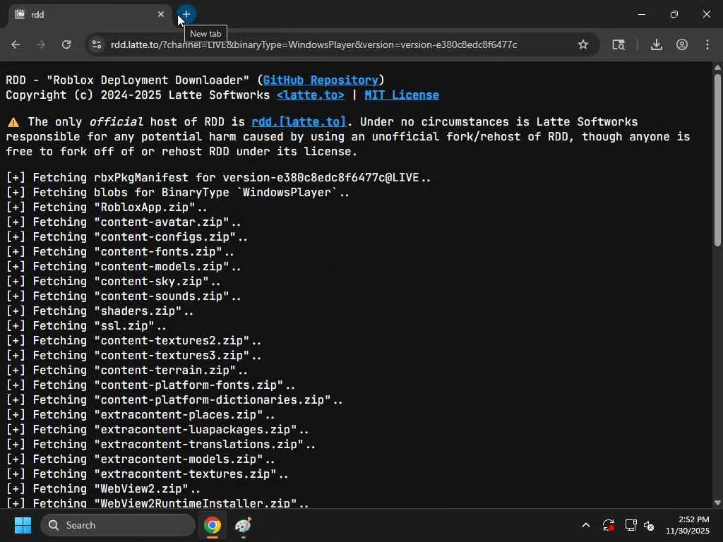The height and width of the screenshot is (542, 723).
Task: Click the Copyright 2024-2025 Latte Softworks text
Action: [x=138, y=95]
